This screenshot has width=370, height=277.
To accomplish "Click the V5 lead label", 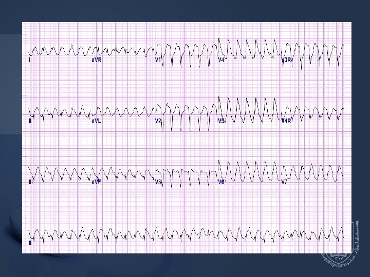I will pyautogui.click(x=221, y=121).
